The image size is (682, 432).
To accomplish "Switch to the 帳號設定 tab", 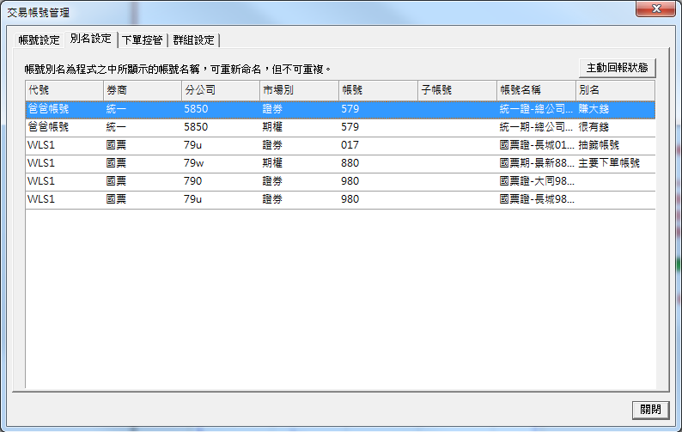I will click(39, 40).
